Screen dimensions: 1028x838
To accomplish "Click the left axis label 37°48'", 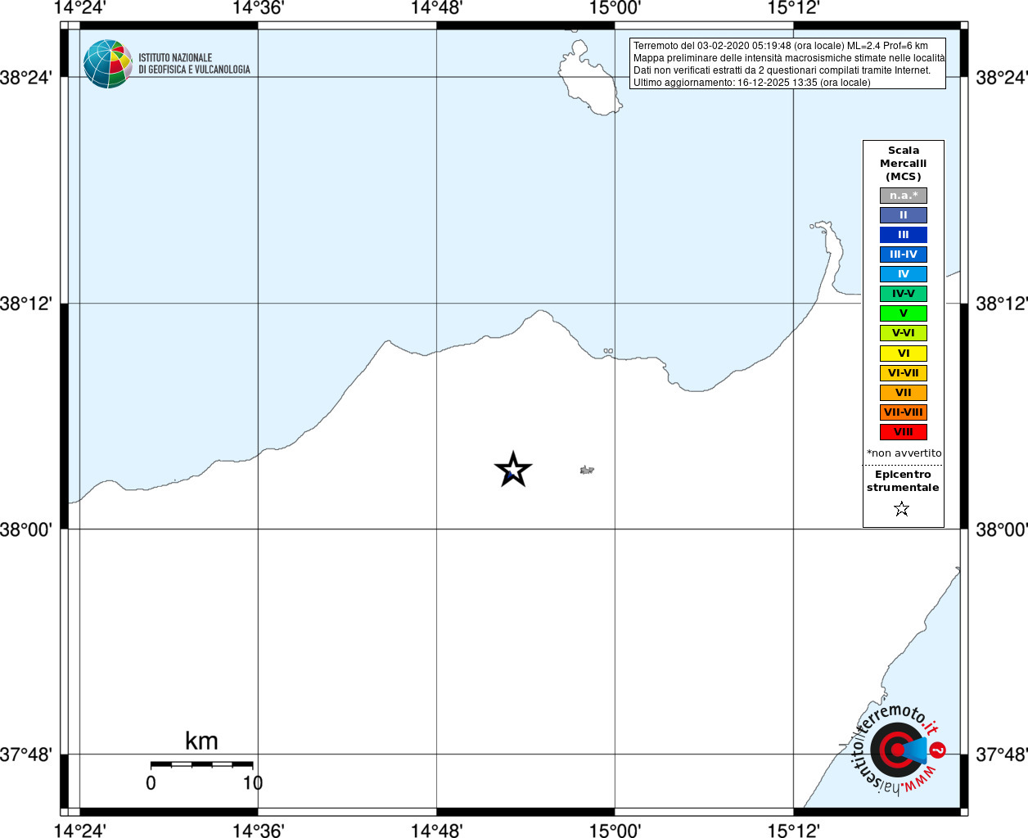I will point(26,755).
